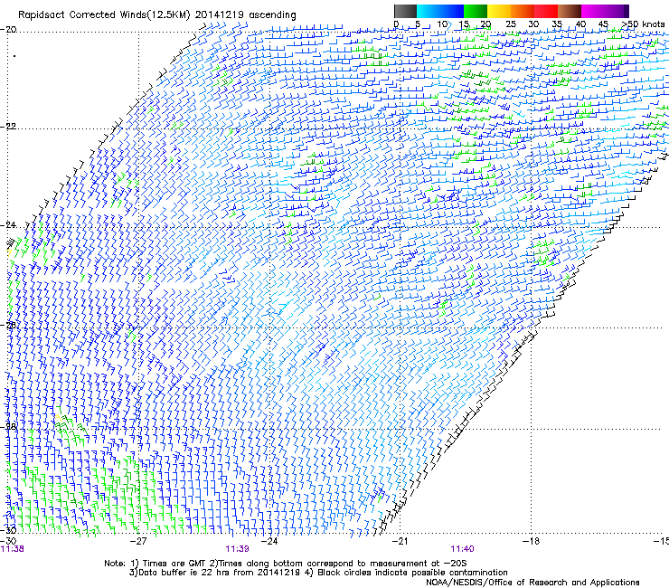This screenshot has width=669, height=588.
Task: Select the orange 25-30 knots legend segment
Action: [523, 11]
